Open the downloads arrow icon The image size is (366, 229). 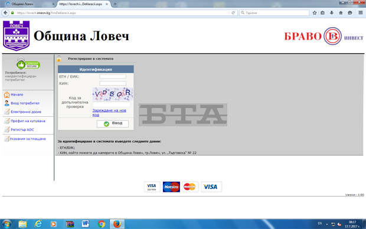click(x=331, y=13)
